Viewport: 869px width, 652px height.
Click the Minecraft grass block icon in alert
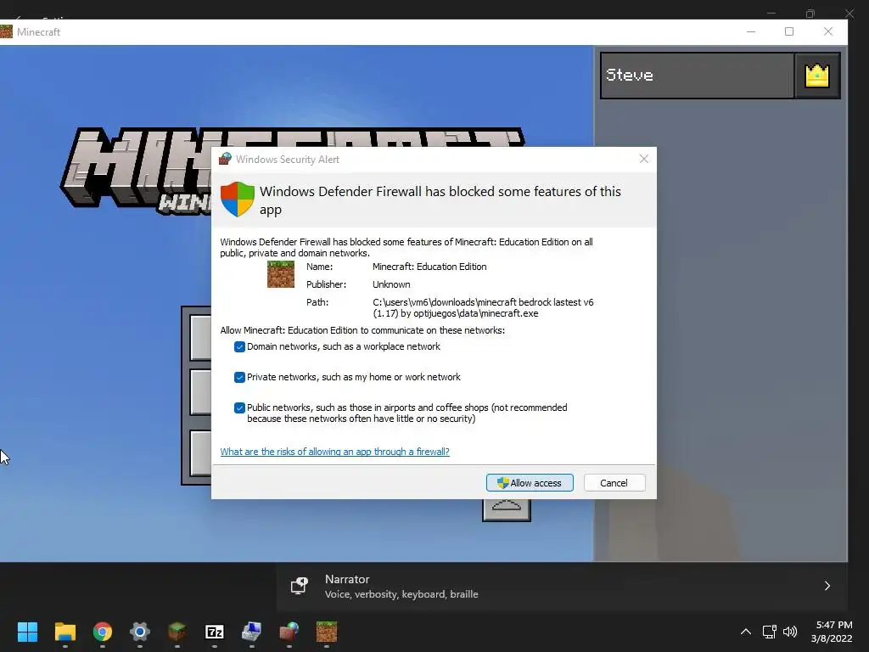281,274
